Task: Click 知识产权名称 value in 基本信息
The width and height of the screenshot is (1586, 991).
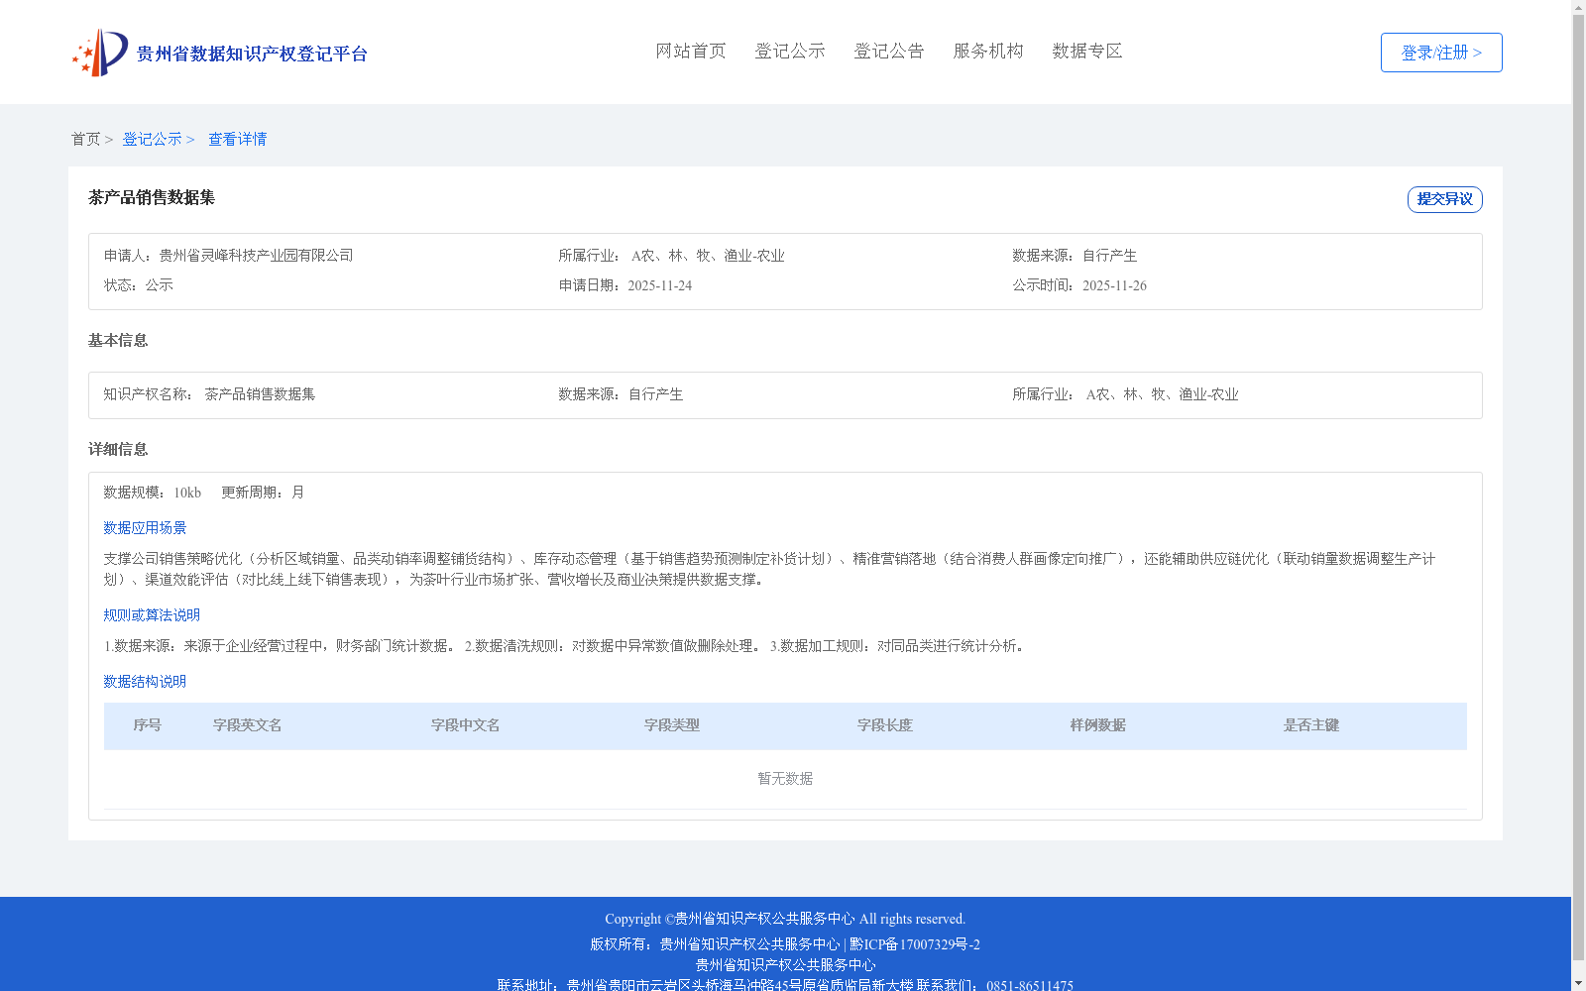Action: [260, 394]
